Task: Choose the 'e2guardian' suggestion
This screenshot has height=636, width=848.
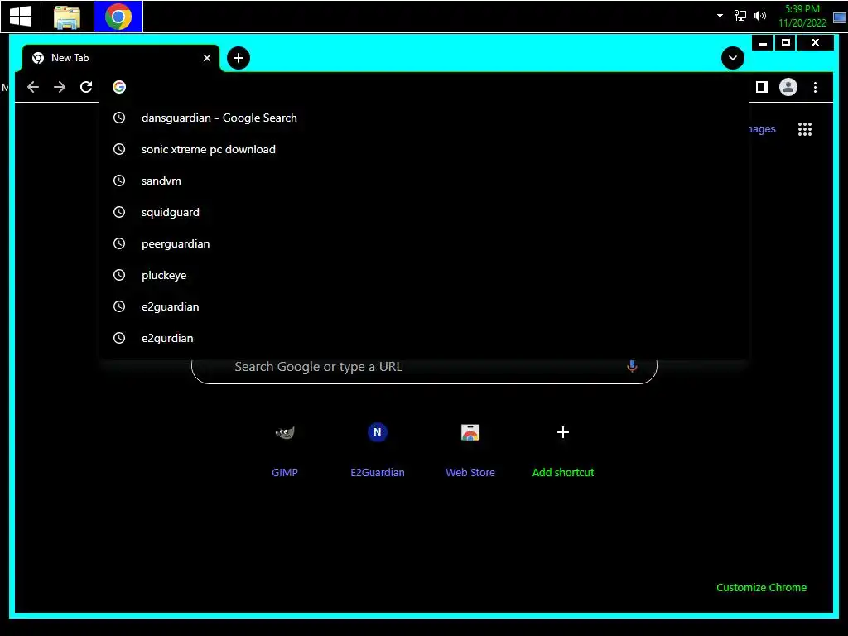Action: tap(424, 306)
